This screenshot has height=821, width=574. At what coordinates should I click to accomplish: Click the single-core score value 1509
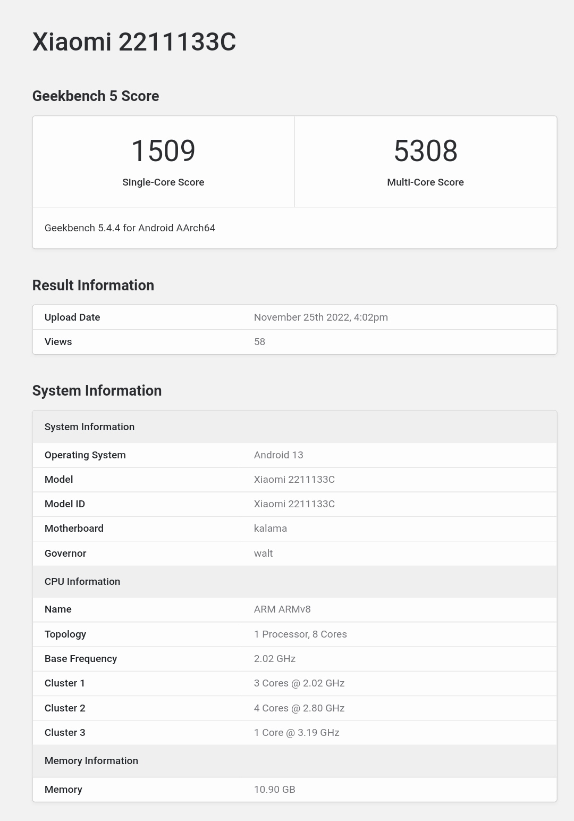[x=163, y=151]
